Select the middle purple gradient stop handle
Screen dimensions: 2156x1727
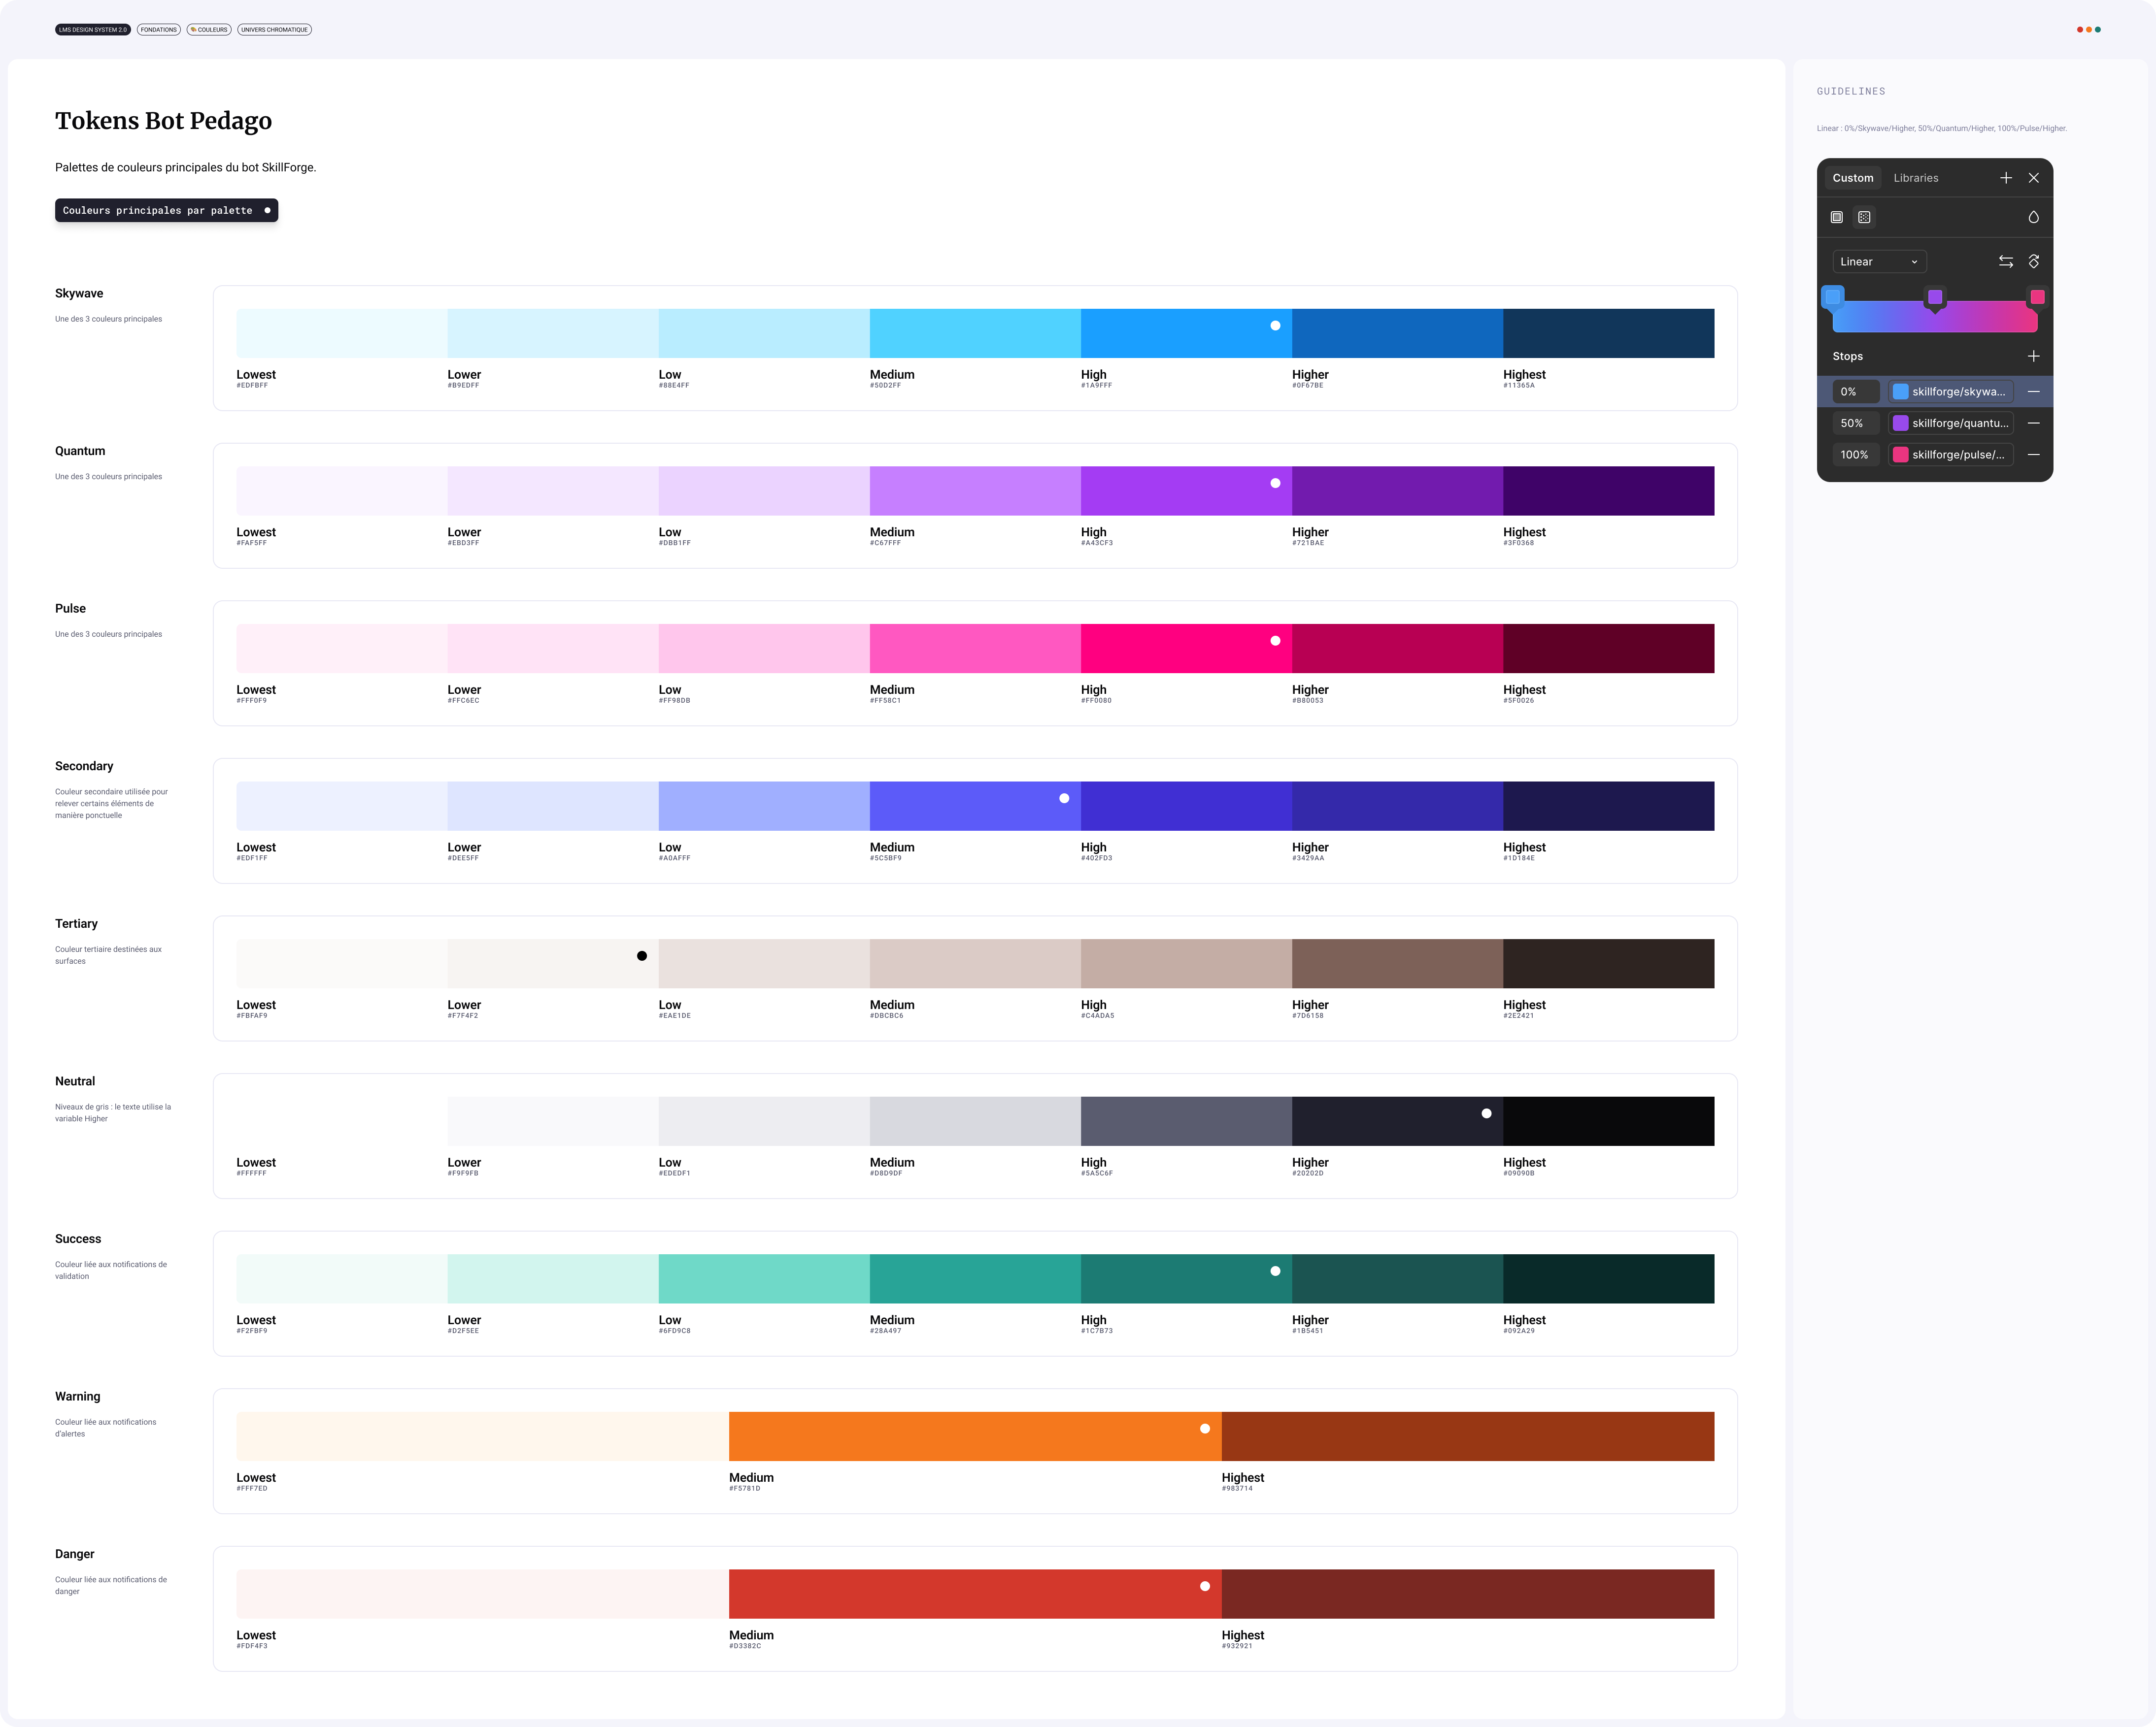pyautogui.click(x=1935, y=296)
